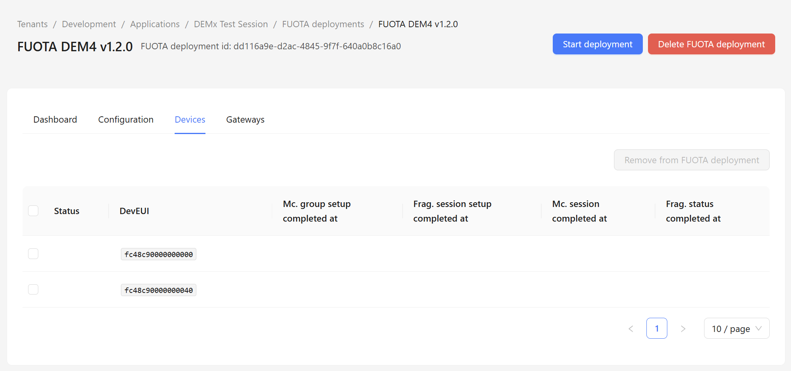Click Frag. status completed at header
791x371 pixels.
(693, 211)
